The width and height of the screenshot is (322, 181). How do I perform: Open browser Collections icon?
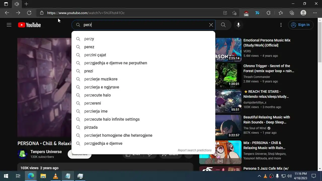coord(292,13)
